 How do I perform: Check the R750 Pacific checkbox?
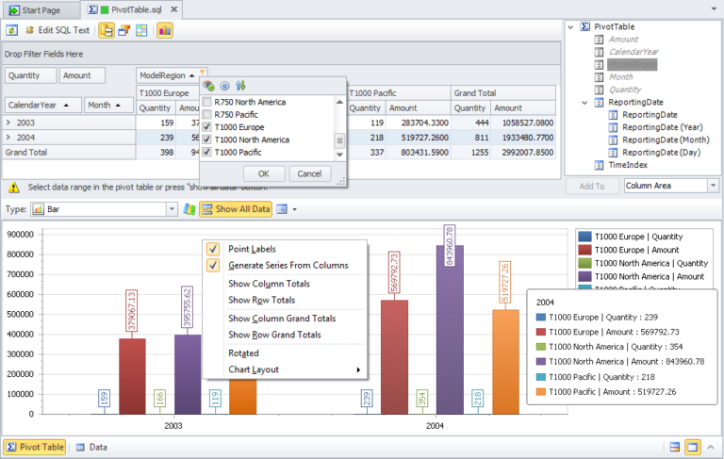207,113
